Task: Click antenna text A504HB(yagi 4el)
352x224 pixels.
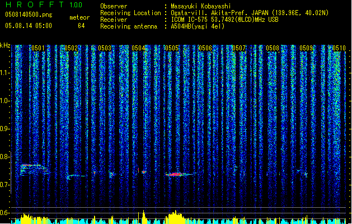Action: 198,26
